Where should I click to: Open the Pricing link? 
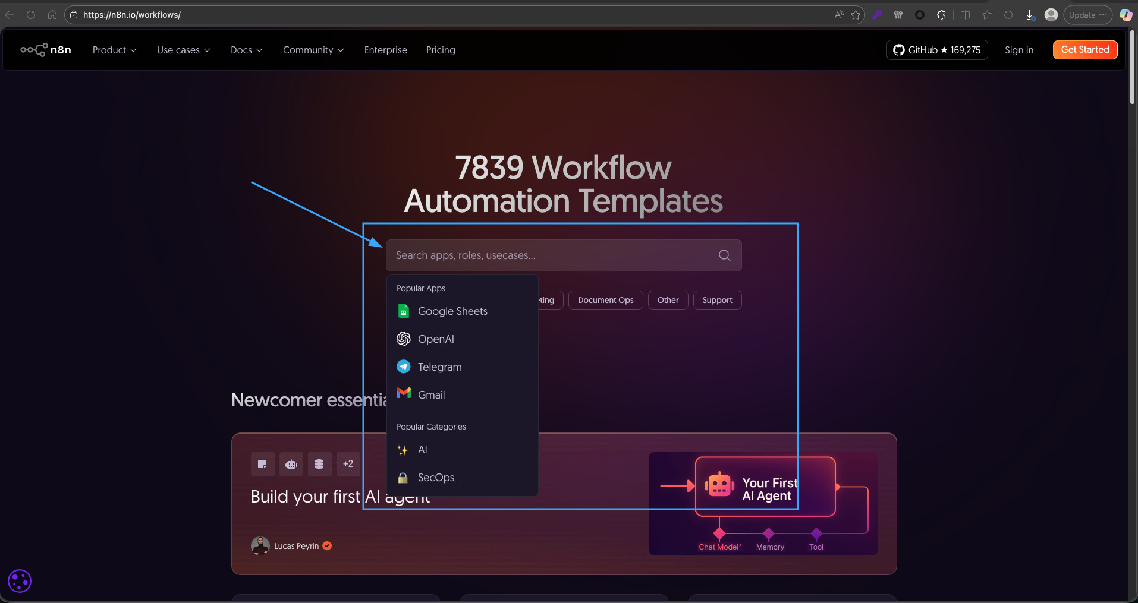tap(441, 50)
